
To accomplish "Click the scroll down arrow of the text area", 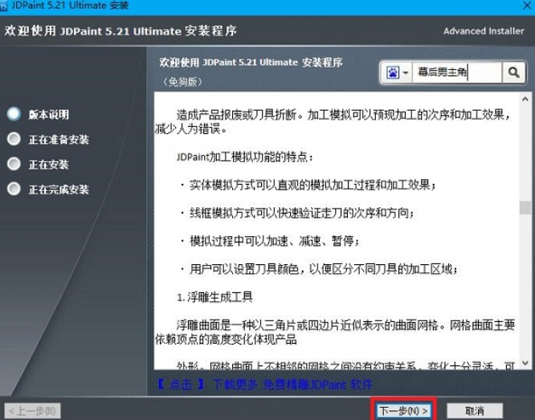I will [x=525, y=363].
